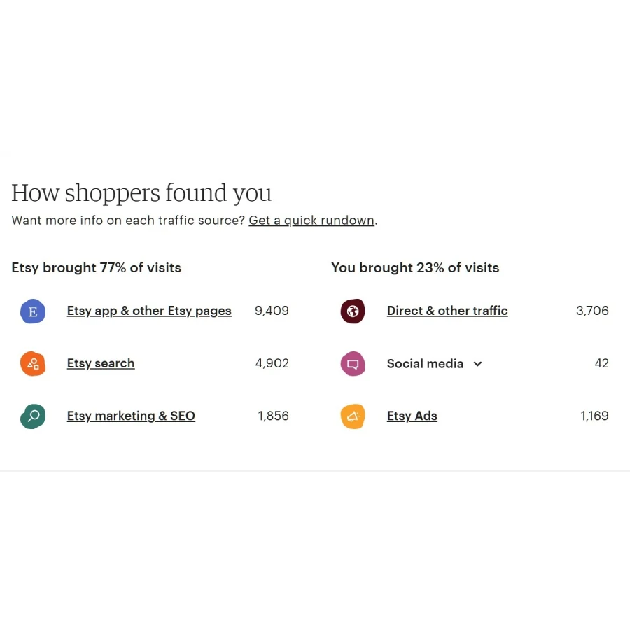630x630 pixels.
Task: Click the pink Social media chat icon
Action: pos(353,363)
